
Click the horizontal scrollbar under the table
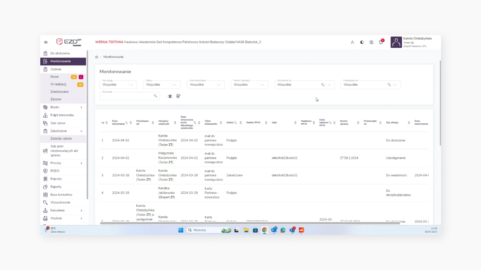(x=250, y=223)
